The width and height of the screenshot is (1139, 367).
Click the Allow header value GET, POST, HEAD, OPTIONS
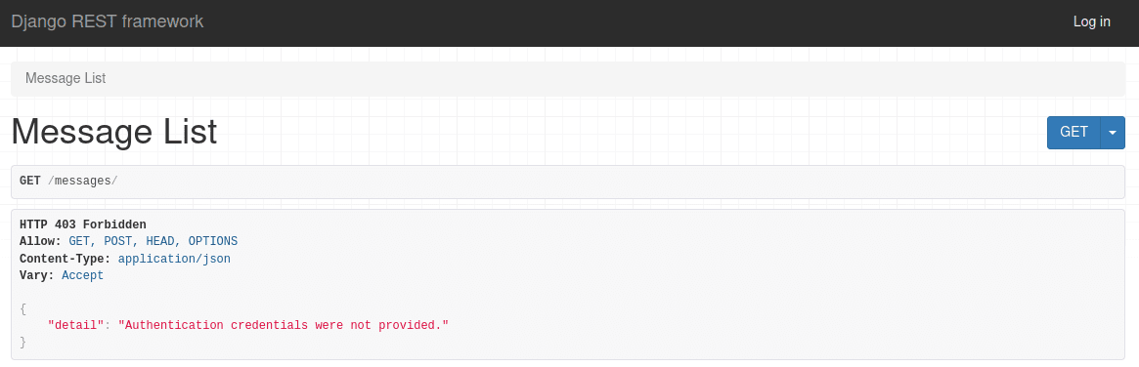click(153, 241)
